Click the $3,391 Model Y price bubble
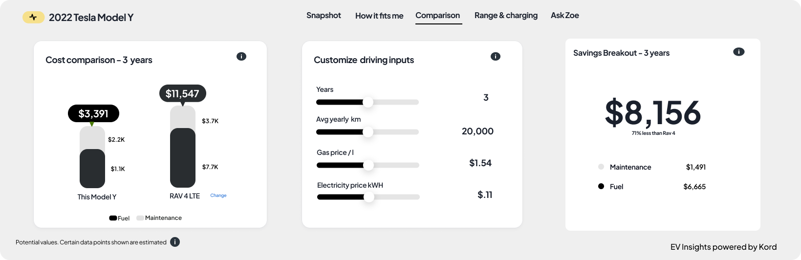 tap(93, 113)
